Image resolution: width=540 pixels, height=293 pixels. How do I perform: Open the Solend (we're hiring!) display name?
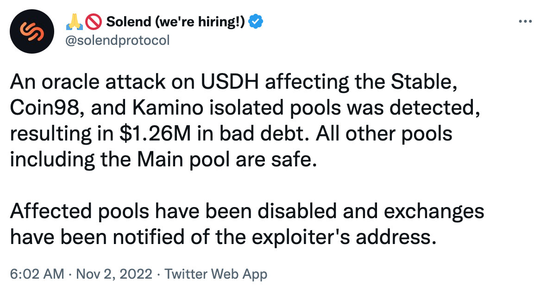pos(176,22)
